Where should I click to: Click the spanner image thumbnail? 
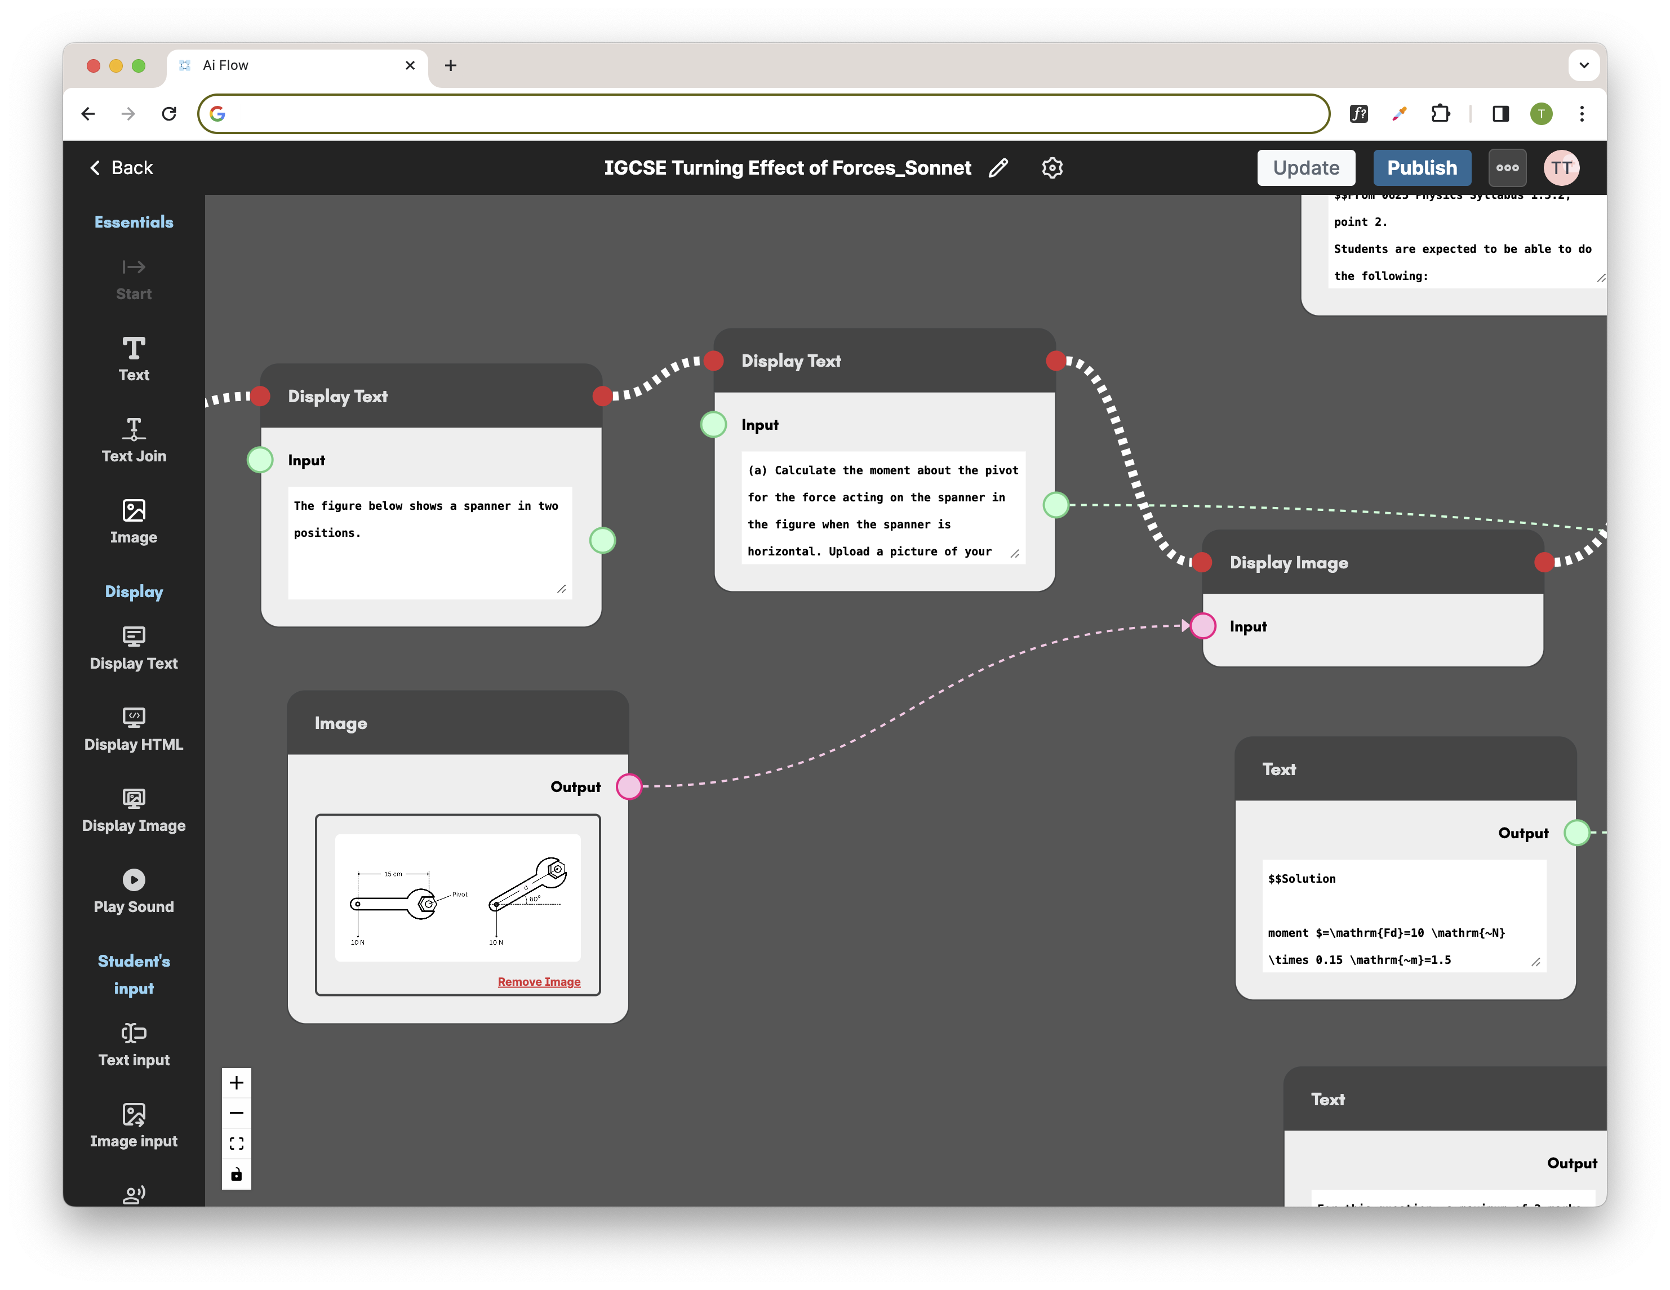pos(458,898)
